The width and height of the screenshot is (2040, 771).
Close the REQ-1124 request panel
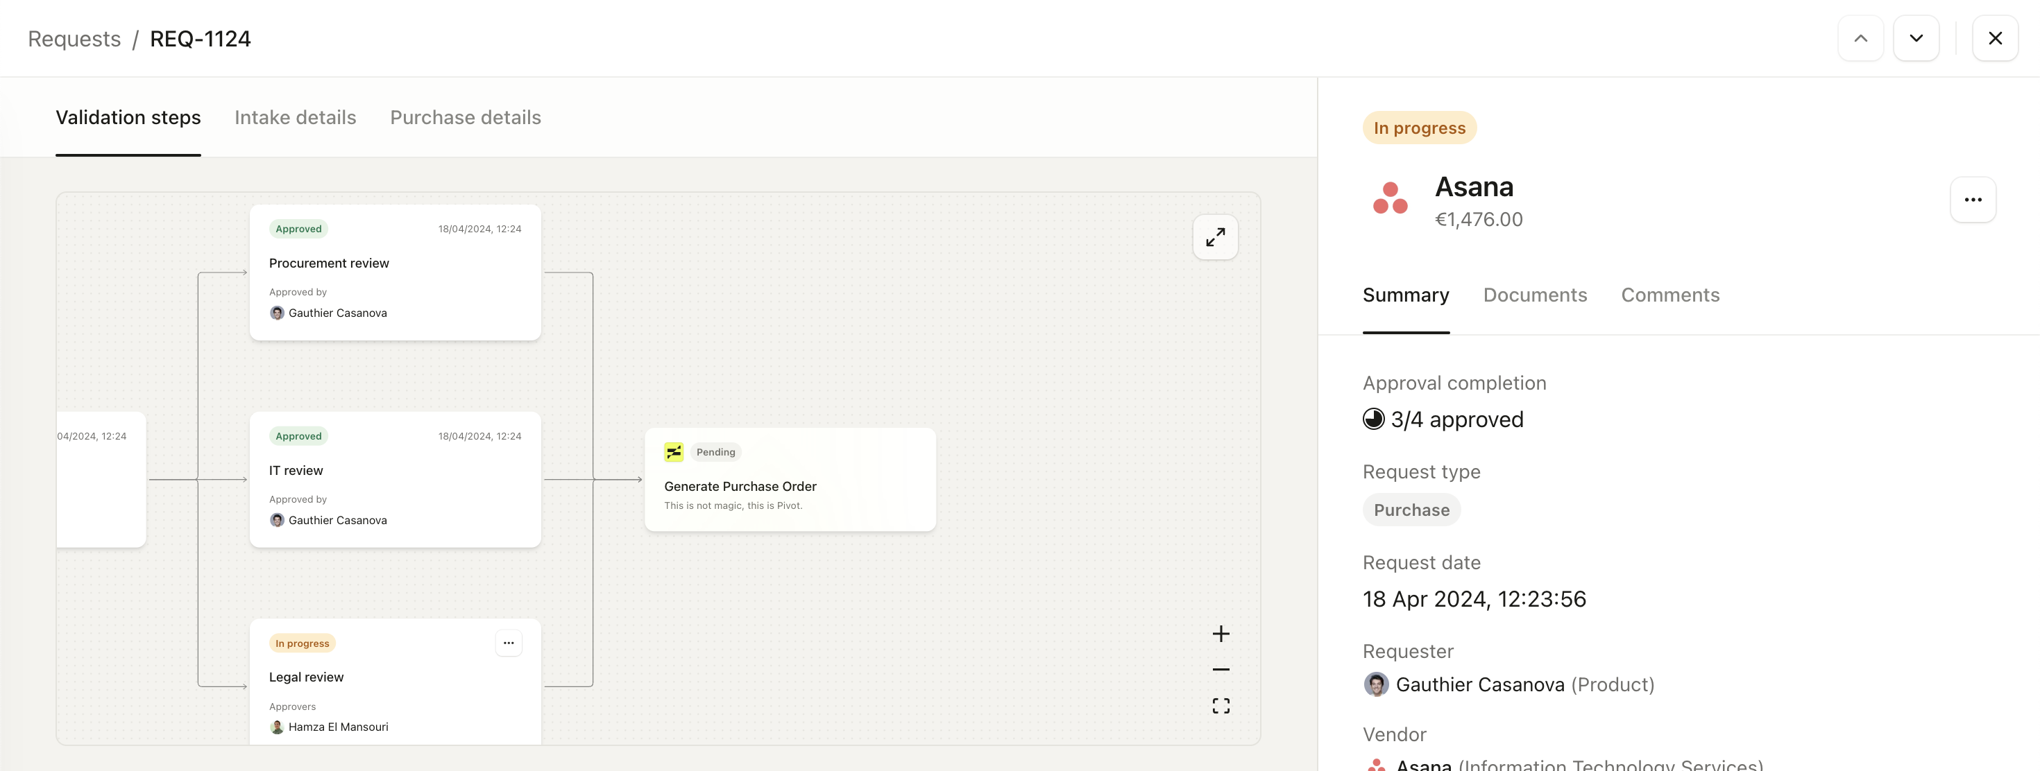click(x=1994, y=38)
